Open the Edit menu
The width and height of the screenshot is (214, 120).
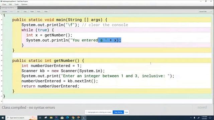click(10, 4)
